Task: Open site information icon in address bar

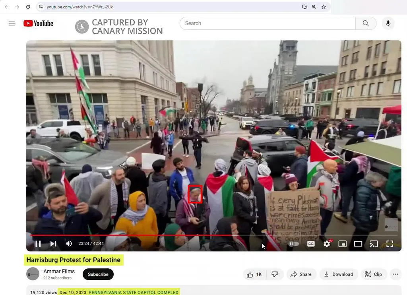Action: 41,7
